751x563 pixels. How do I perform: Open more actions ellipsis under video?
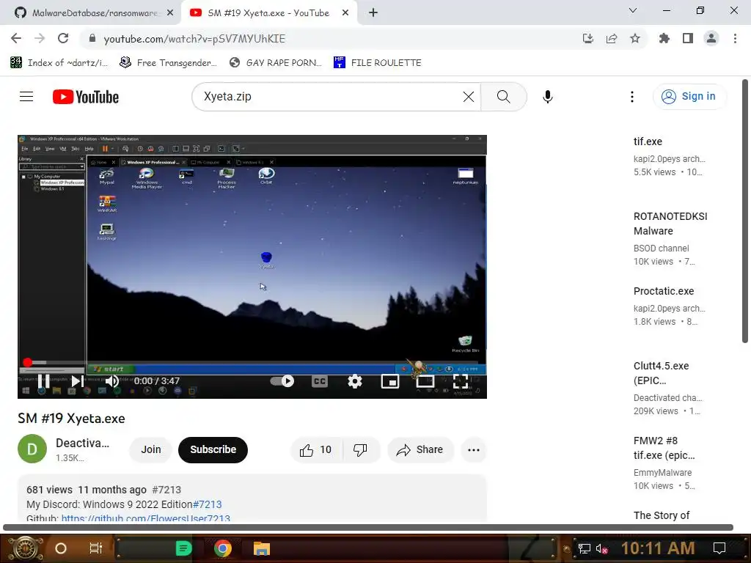tap(474, 449)
